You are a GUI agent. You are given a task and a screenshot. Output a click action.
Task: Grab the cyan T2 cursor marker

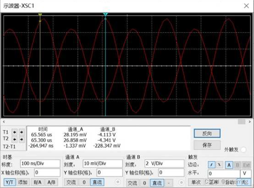pyautogui.click(x=106, y=15)
